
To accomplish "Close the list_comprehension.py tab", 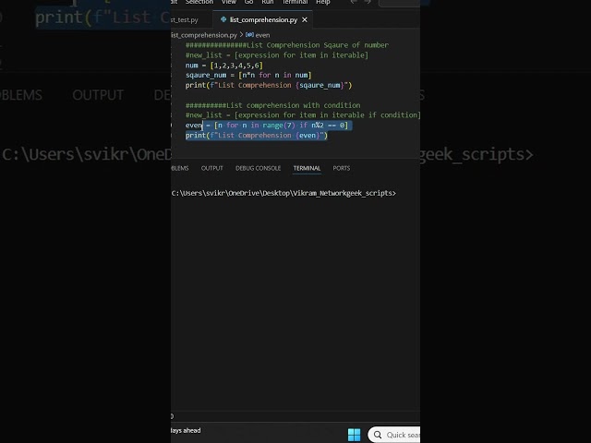I will [305, 19].
